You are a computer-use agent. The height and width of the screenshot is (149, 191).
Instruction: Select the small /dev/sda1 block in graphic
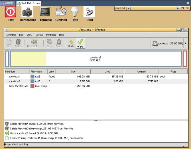pyautogui.click(x=7, y=59)
